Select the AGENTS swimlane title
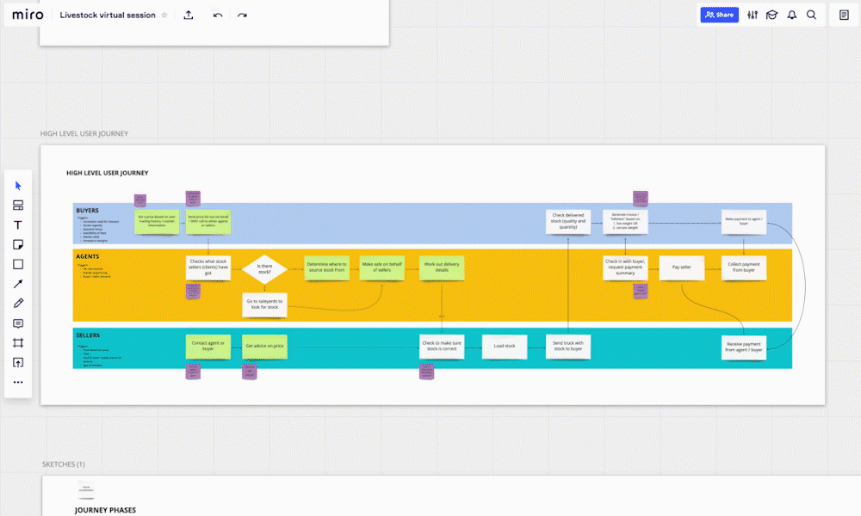Image resolution: width=861 pixels, height=516 pixels. (88, 256)
